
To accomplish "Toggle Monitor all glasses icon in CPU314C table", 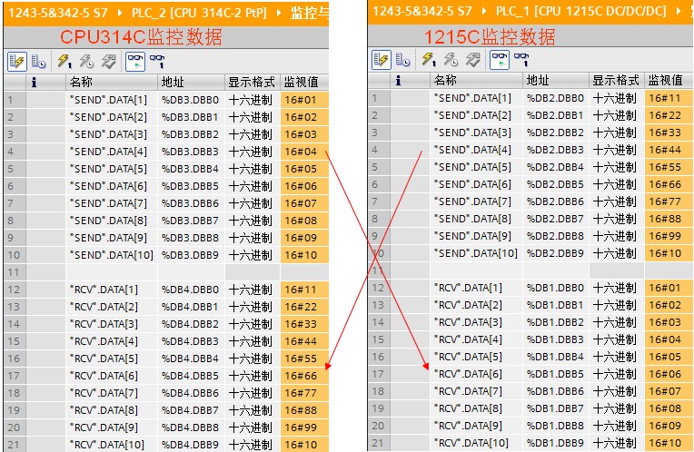I will coord(135,62).
